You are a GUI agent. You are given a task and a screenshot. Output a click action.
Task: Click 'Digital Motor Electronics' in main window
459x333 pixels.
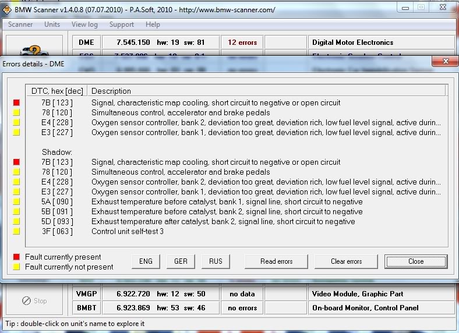point(353,42)
